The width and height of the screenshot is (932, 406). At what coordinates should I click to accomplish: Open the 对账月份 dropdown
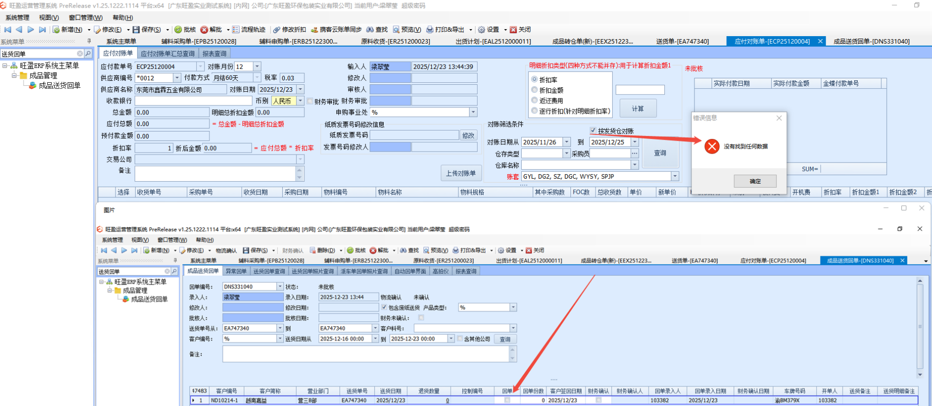pyautogui.click(x=257, y=66)
